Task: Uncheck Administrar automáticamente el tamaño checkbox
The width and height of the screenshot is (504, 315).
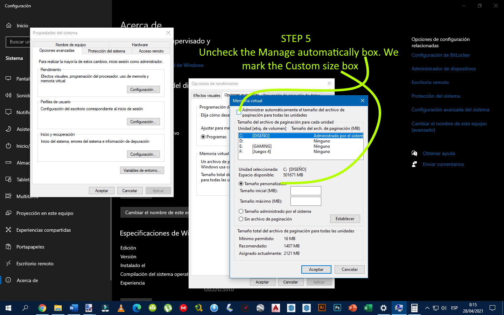Action: (x=239, y=112)
